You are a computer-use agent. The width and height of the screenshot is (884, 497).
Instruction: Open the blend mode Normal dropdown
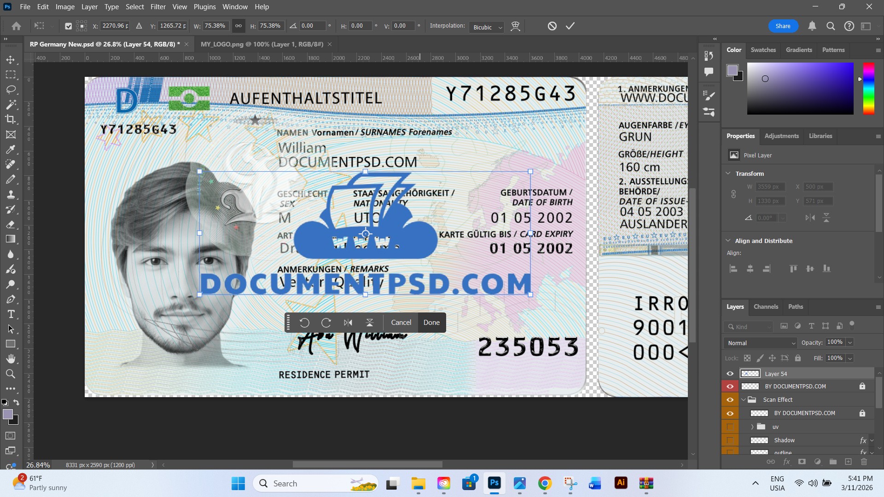[x=760, y=343]
